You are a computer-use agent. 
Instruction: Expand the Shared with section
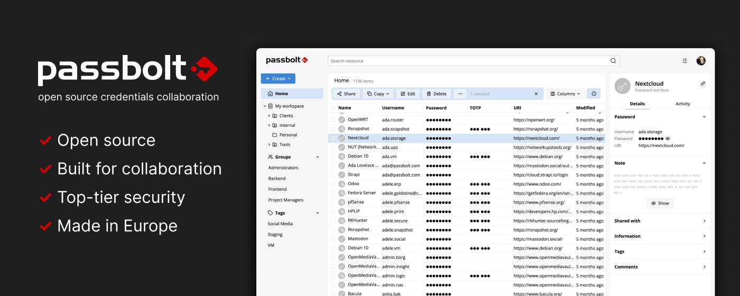(704, 221)
